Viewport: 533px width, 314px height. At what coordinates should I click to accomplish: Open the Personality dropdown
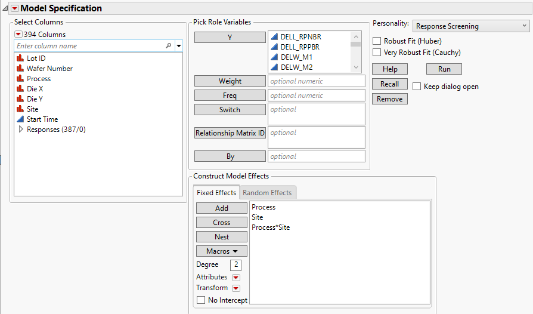point(470,26)
